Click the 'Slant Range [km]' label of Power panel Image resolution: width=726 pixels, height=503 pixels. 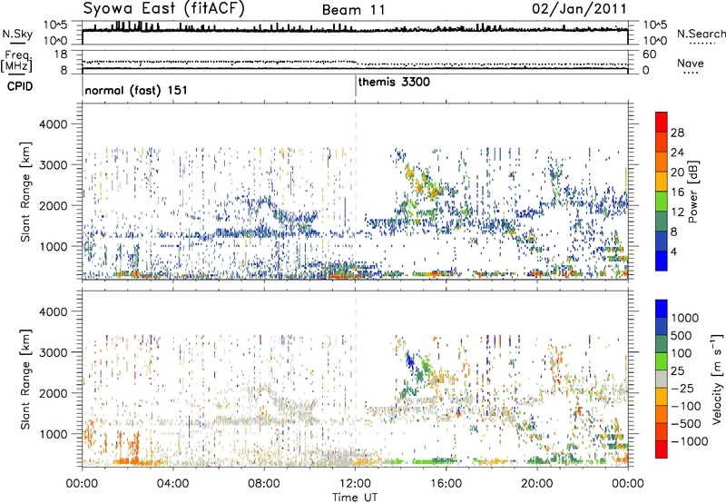pyautogui.click(x=25, y=192)
